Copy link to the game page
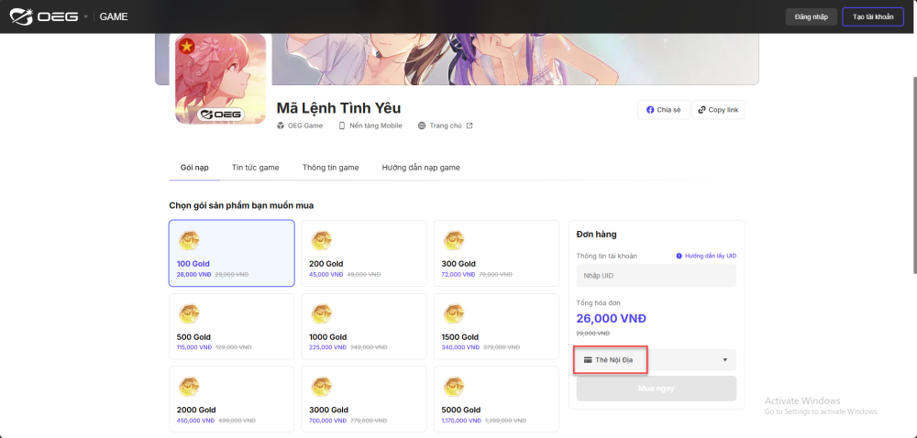 pyautogui.click(x=718, y=110)
